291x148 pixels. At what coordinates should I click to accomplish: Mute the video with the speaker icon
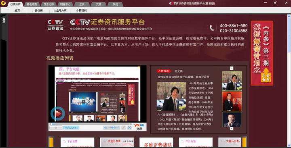(105, 127)
